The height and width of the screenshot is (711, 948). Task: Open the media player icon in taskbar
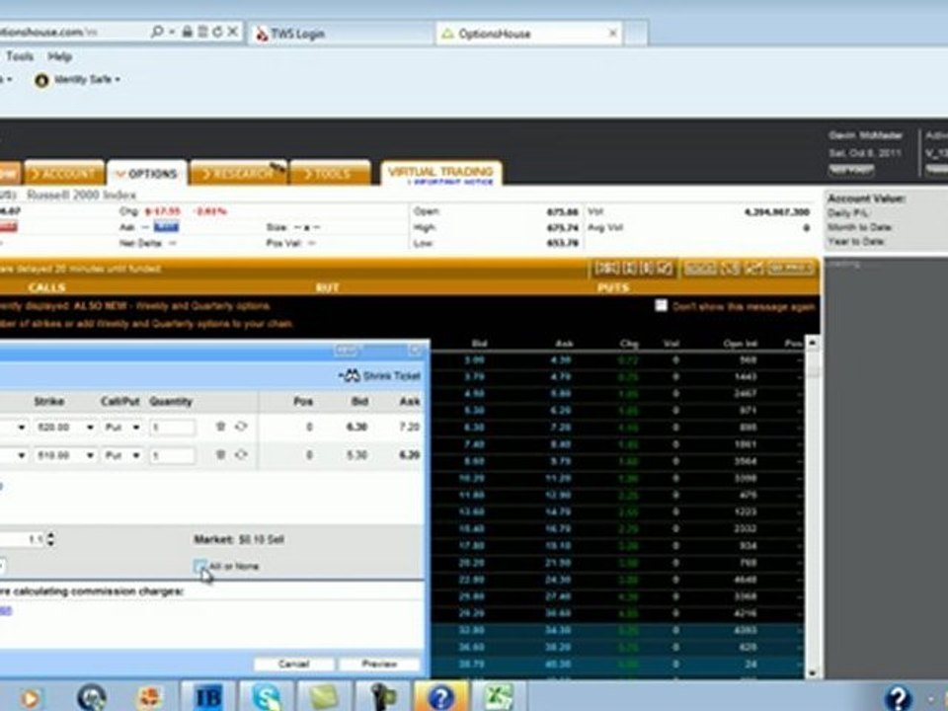click(31, 698)
